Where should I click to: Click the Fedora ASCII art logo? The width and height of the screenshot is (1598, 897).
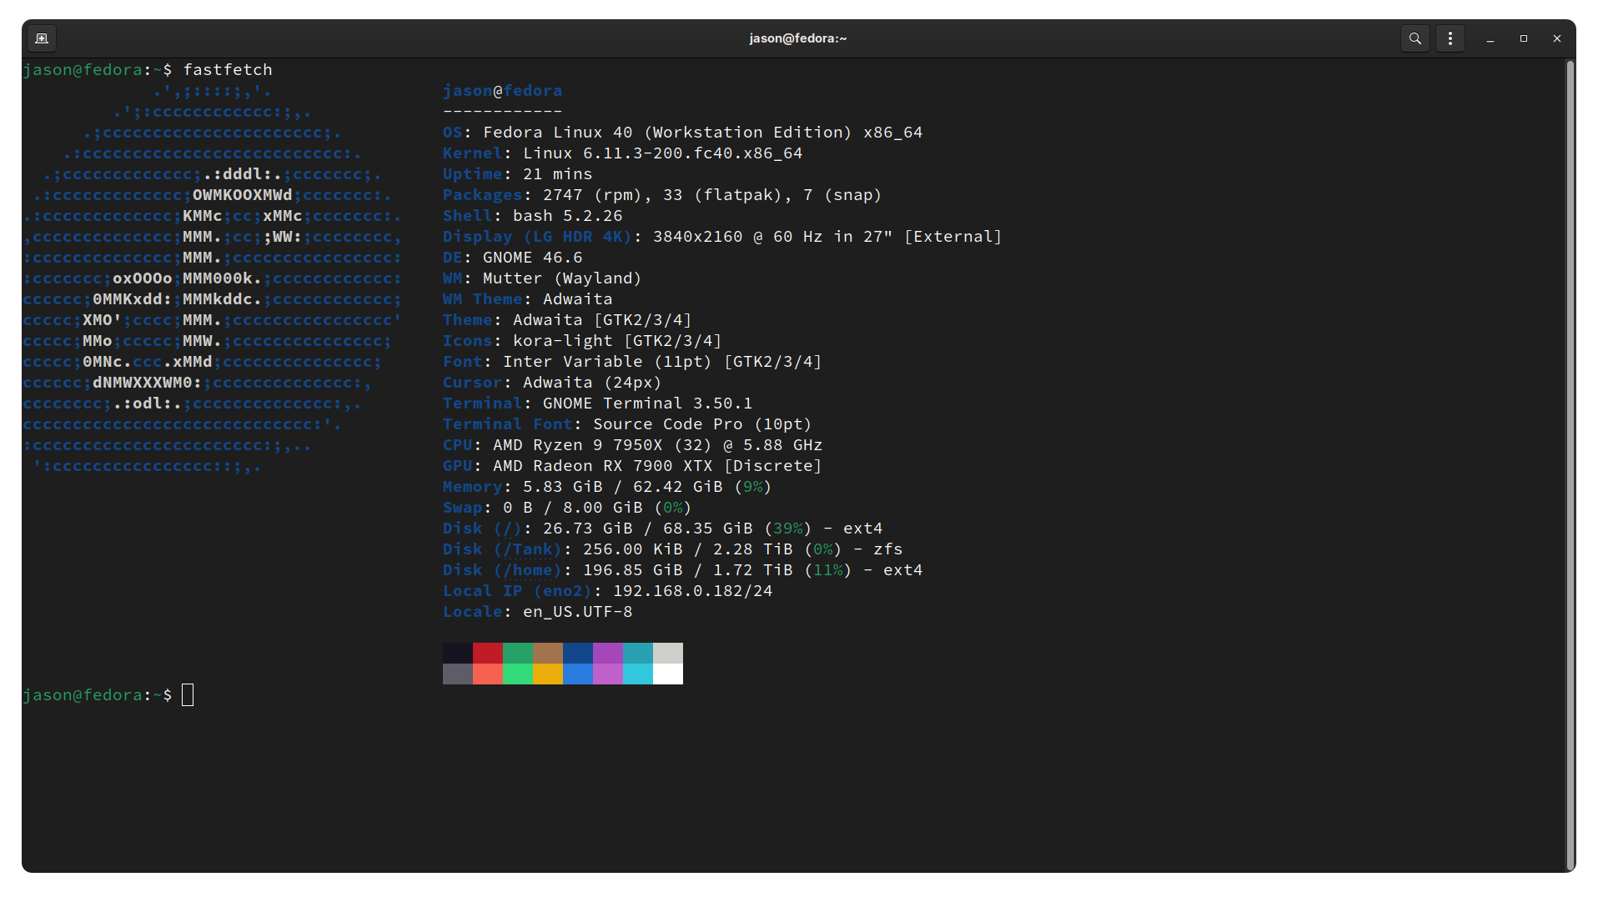pyautogui.click(x=212, y=278)
